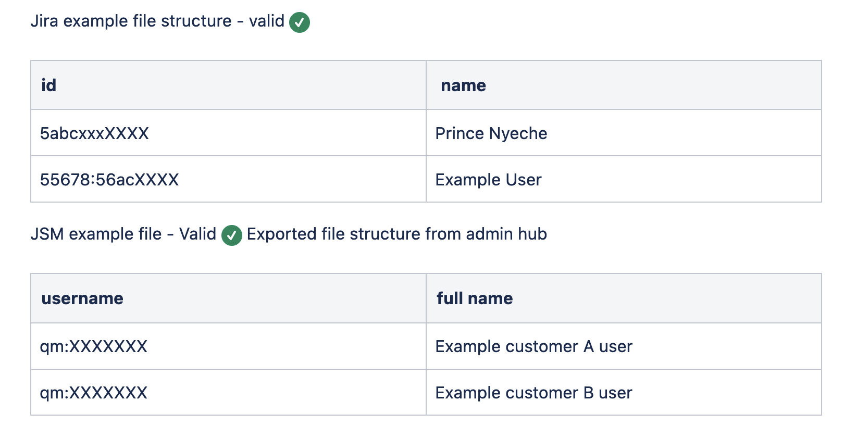Click the 55678:56acXXXX id cell

(109, 180)
